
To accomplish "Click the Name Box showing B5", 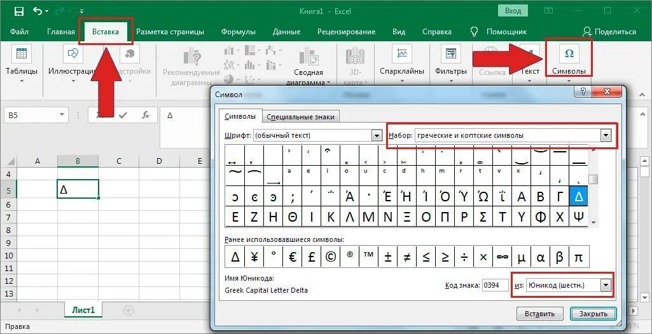I will tap(32, 115).
